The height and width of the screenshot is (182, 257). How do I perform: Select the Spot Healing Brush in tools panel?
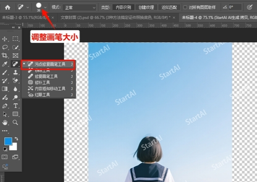[x=15, y=64]
